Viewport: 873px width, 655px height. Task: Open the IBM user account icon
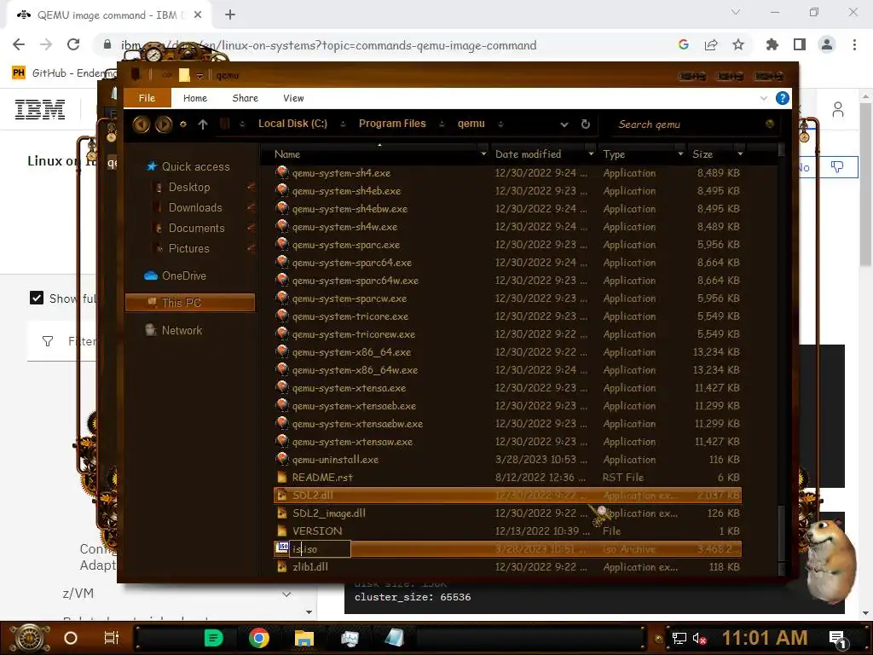coord(838,109)
